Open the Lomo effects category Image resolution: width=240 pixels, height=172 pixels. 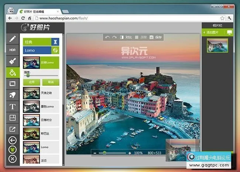point(37,50)
